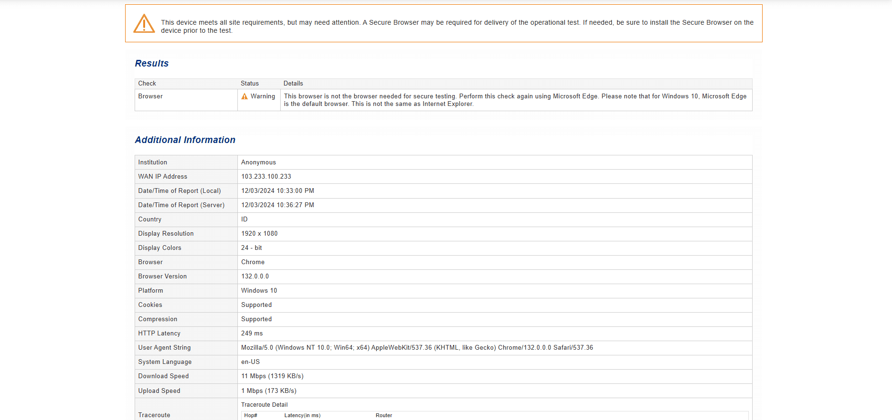892x420 pixels.
Task: Click the Results section heading
Action: click(x=152, y=64)
